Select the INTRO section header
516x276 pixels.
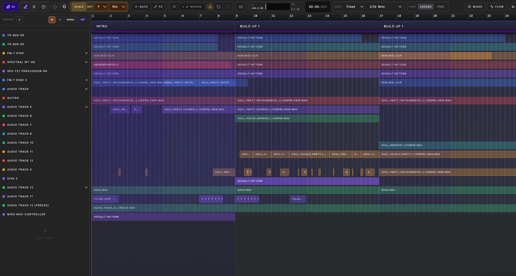tap(163, 26)
